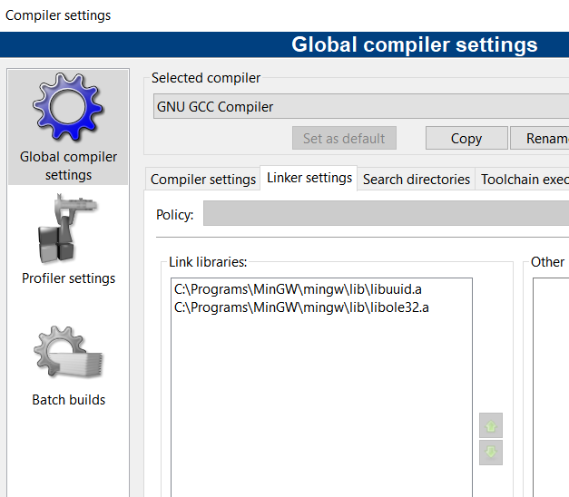Click the Copy compiler button
The width and height of the screenshot is (569, 497).
466,138
